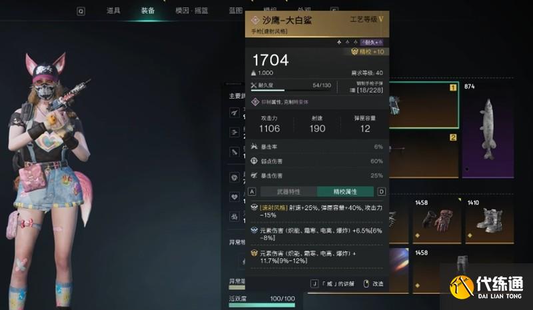Select weapon slot 1 with green border
The image size is (533, 310).
pos(424,105)
